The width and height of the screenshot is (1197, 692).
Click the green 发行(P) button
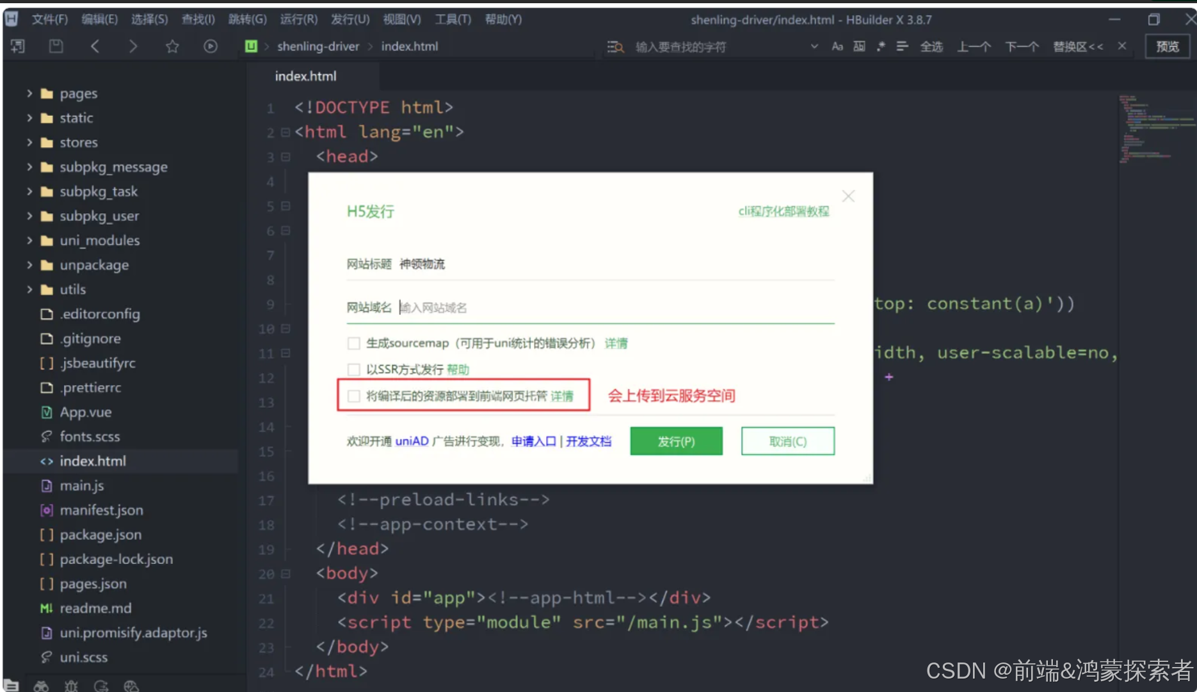pos(677,441)
